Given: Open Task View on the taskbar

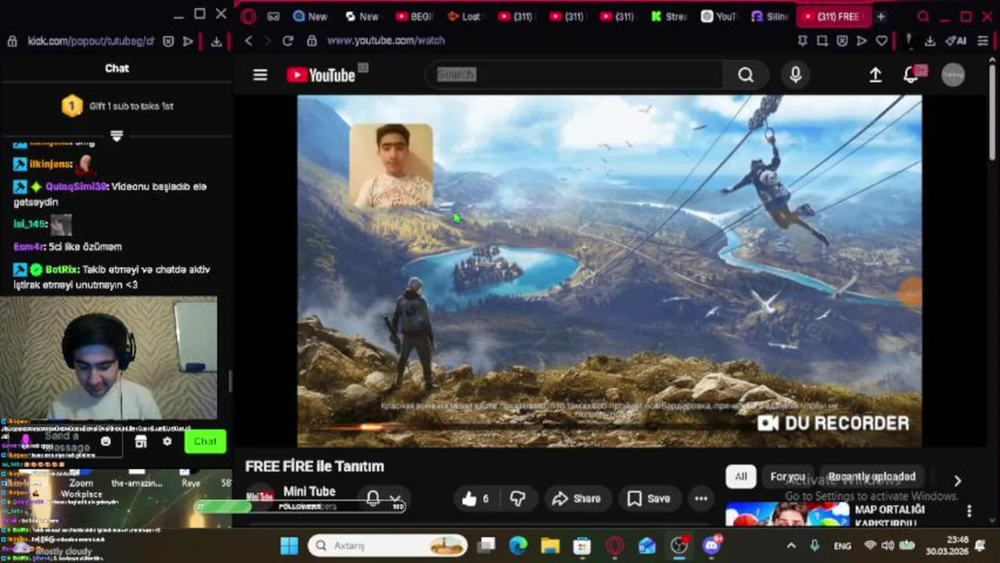Looking at the screenshot, I should [487, 545].
